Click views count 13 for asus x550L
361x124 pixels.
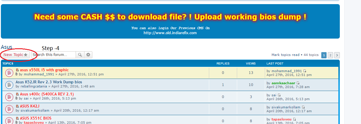251,73
